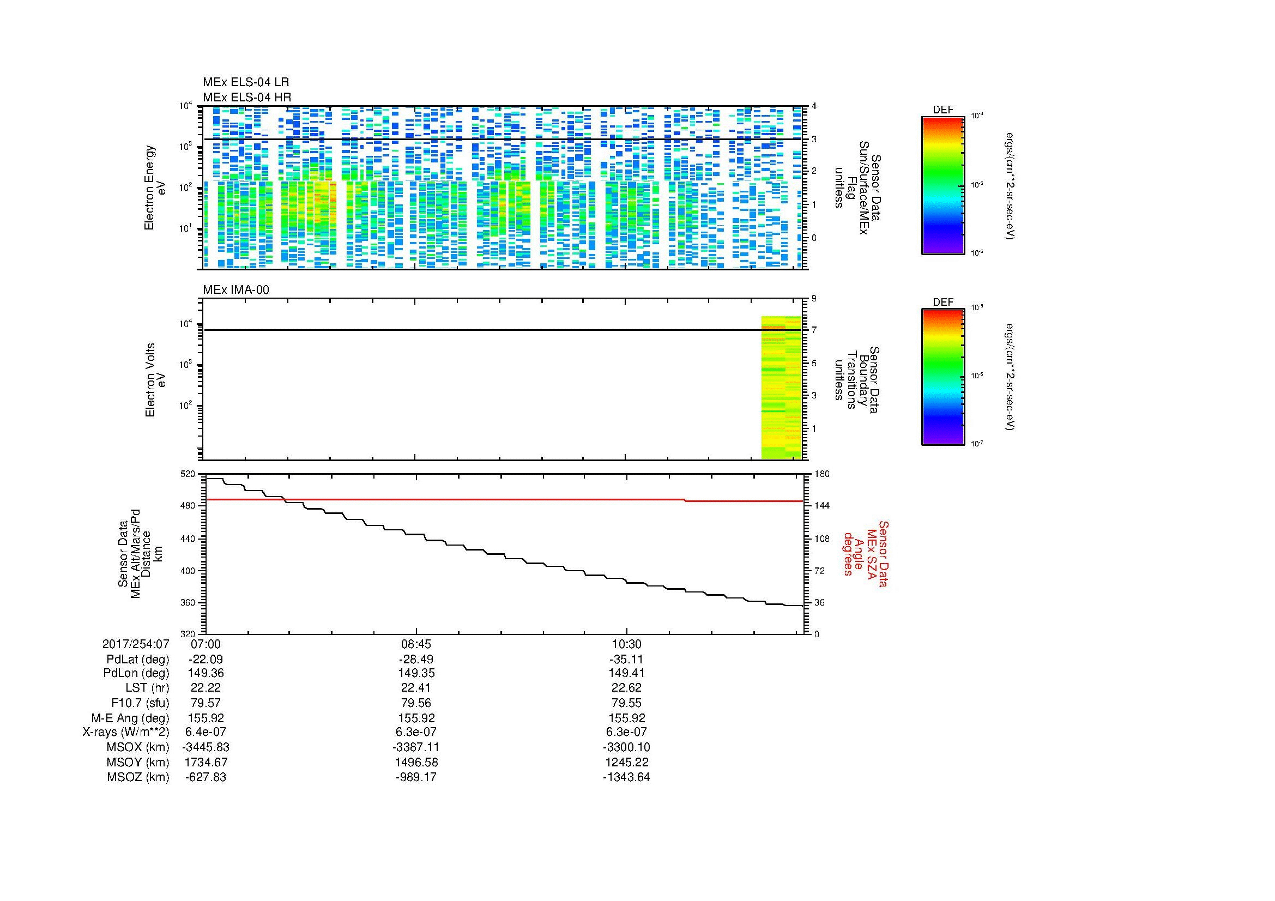Click the MSOY value 1734.67
This screenshot has width=1275, height=901.
click(206, 762)
